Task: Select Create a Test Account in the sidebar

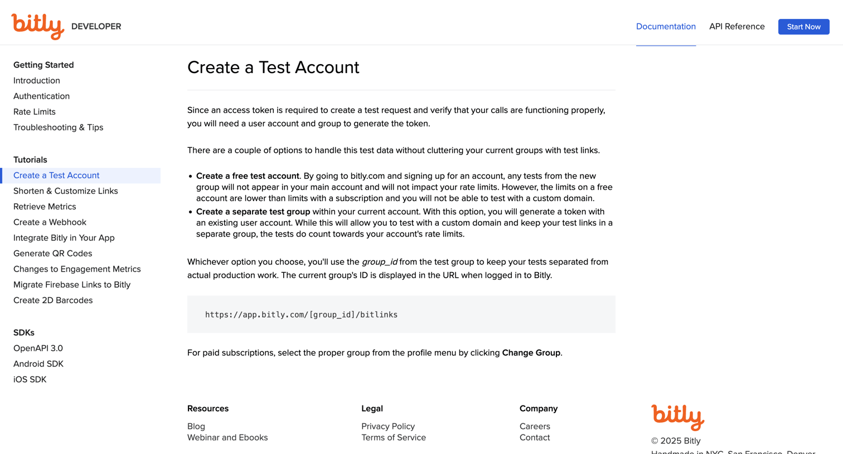Action: [80, 175]
